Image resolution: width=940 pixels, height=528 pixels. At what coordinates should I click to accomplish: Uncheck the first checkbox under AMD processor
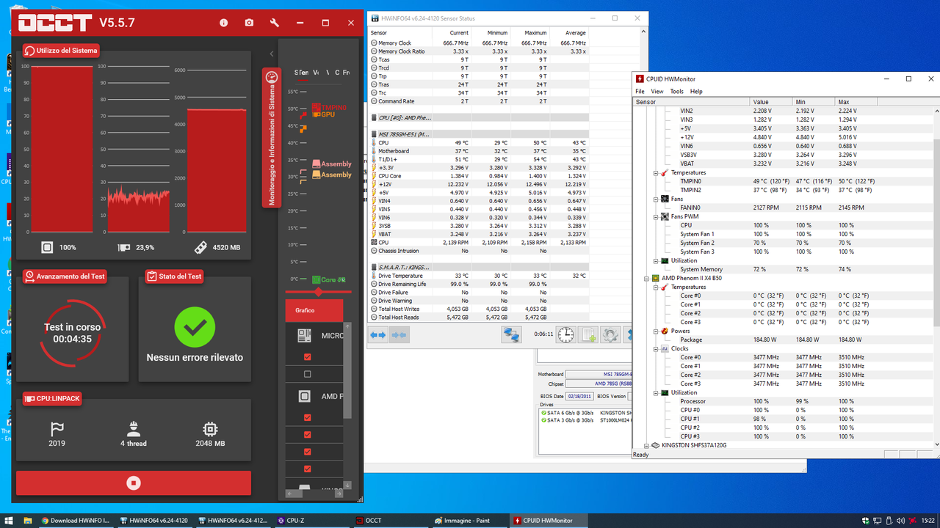(307, 417)
